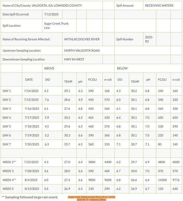The image size is (183, 201).
Task: Click the DAY 1 row label
Action: tap(7, 91)
